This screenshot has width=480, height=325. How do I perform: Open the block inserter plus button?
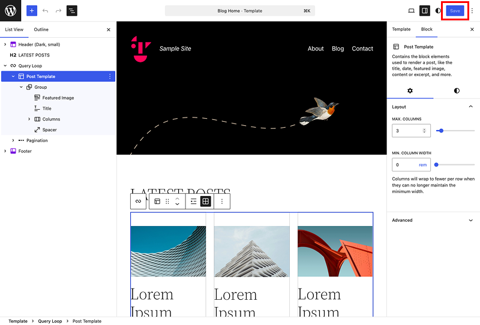(x=32, y=11)
